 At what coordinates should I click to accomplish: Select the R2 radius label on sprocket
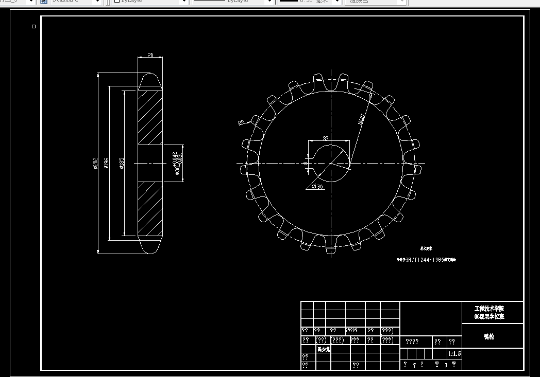(x=241, y=123)
